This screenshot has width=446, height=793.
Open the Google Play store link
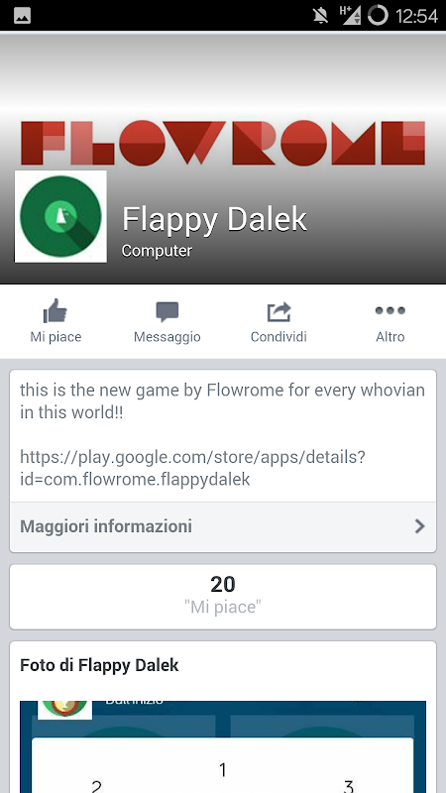[x=192, y=468]
